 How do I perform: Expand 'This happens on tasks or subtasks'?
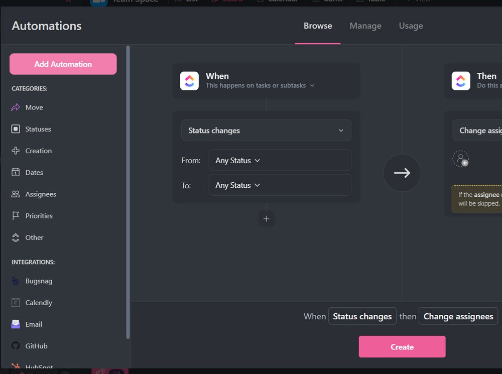coord(260,85)
